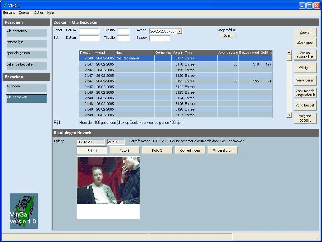This screenshot has height=242, width=322.
Task: Click the Tot Tijdstip input field
Action: click(x=123, y=38)
